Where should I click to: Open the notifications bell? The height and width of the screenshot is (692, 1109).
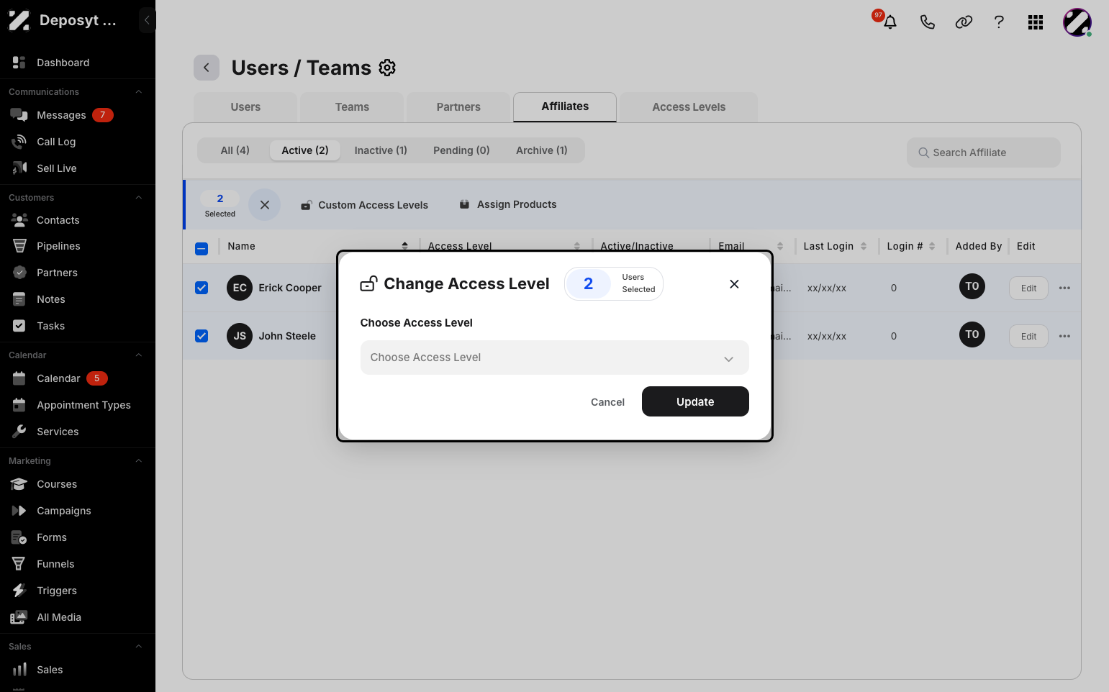(x=890, y=22)
